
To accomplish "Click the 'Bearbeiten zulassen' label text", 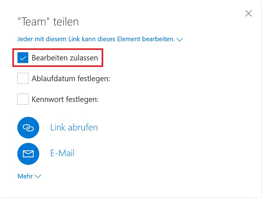I will [65, 58].
